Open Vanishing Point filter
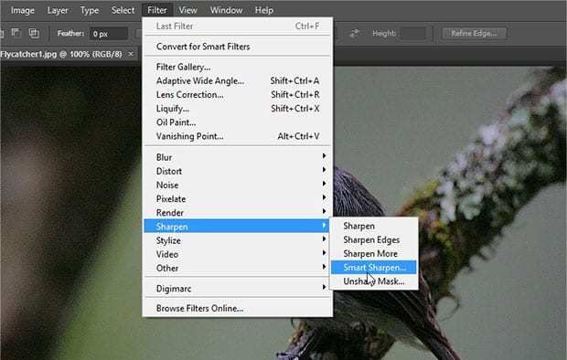 pyautogui.click(x=238, y=136)
